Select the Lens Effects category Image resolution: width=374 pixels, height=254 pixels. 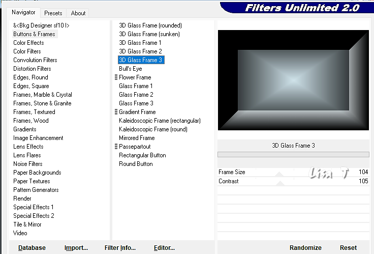coord(28,147)
